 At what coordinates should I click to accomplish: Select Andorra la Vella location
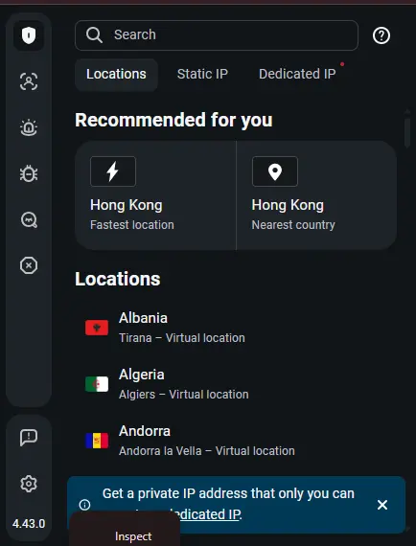(237, 441)
